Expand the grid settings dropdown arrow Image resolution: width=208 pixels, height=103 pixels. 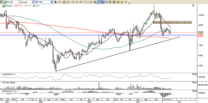(x=70, y=2)
